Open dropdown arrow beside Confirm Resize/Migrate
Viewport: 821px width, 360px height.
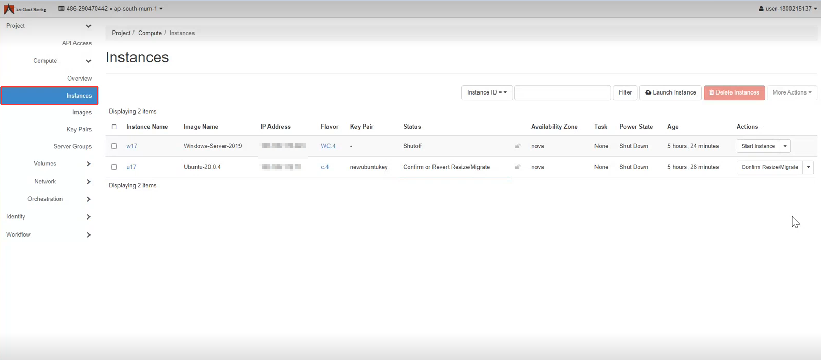(x=808, y=167)
